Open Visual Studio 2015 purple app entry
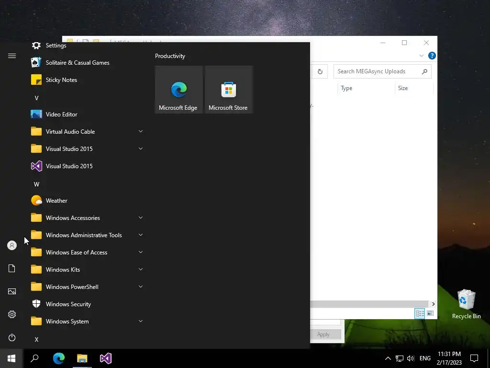Image resolution: width=490 pixels, height=368 pixels. click(x=87, y=166)
